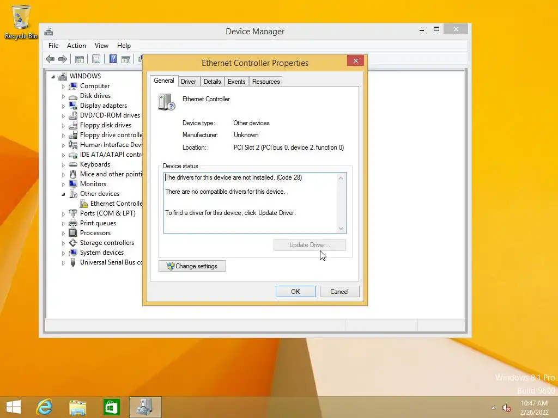The image size is (558, 418).
Task: Click the blue Help question mark icon
Action: pyautogui.click(x=113, y=59)
